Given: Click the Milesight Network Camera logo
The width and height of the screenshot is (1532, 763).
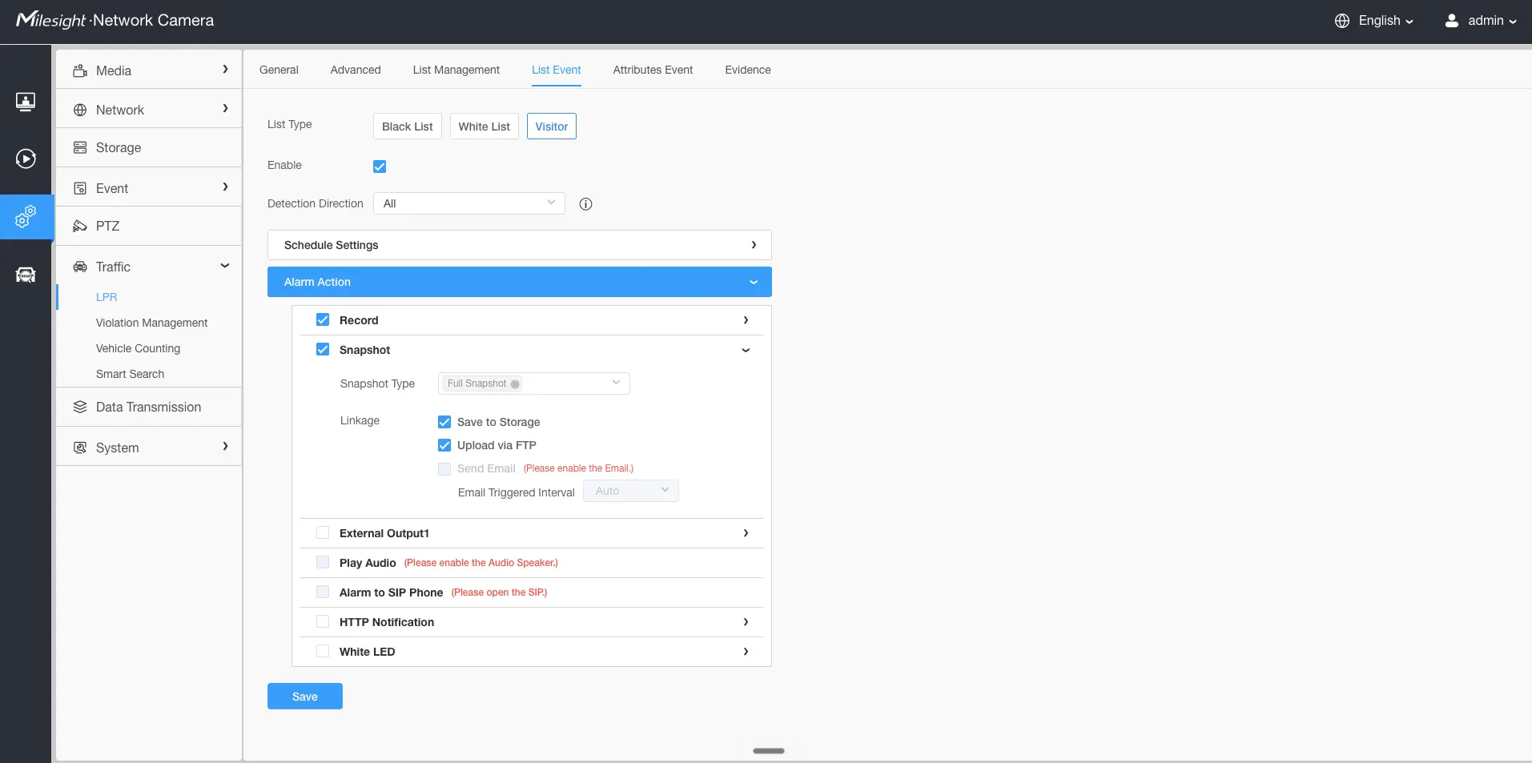Looking at the screenshot, I should (x=115, y=20).
